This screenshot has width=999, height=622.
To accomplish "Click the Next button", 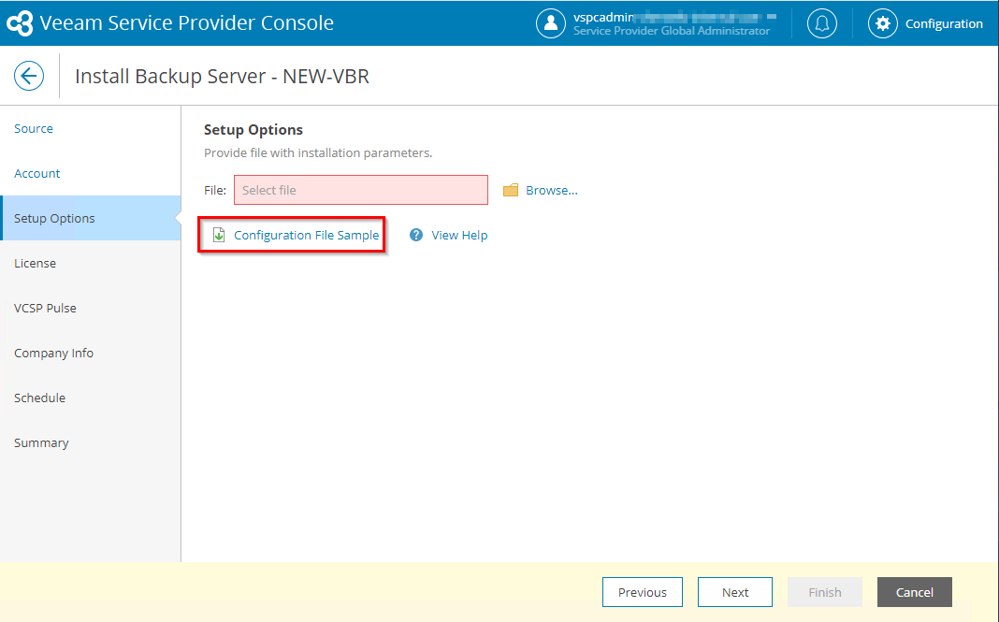I will (735, 592).
